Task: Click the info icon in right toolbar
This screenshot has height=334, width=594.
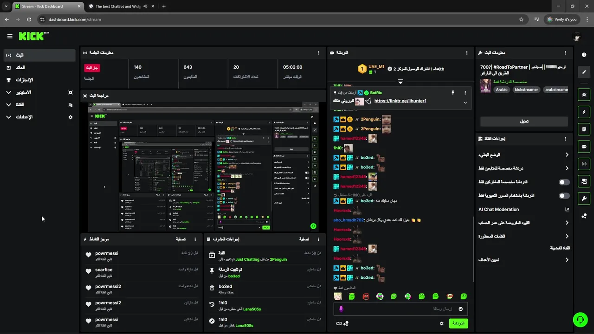Action: pos(584,55)
